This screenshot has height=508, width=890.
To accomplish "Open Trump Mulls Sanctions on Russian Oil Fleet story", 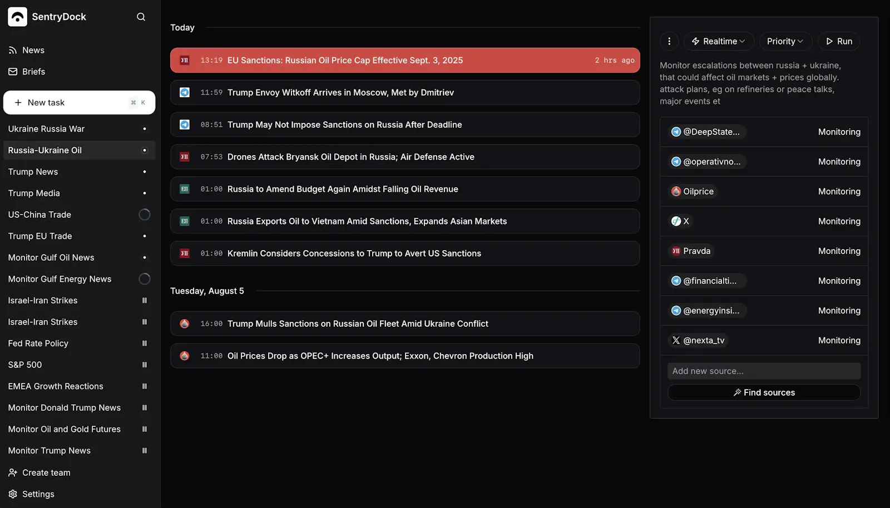I will (x=405, y=323).
